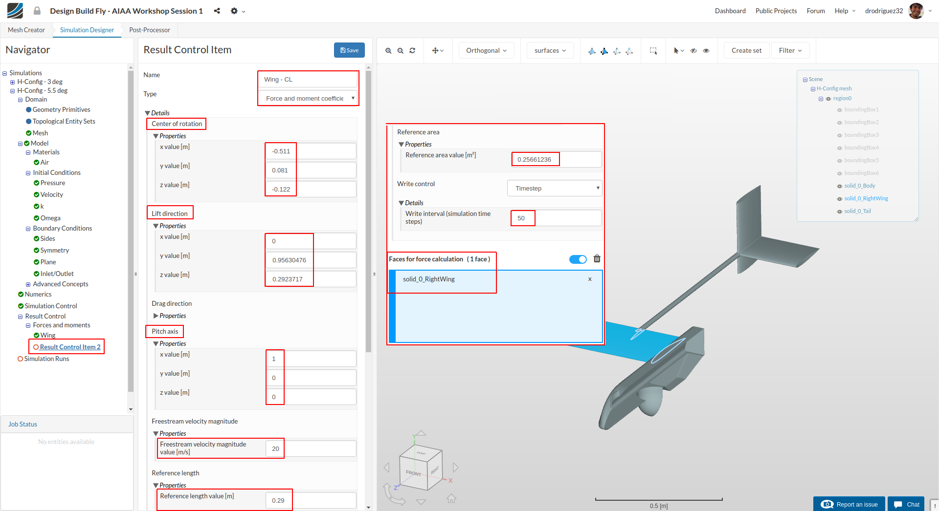The width and height of the screenshot is (939, 511).
Task: Toggle visibility of region0
Action: pyautogui.click(x=828, y=99)
